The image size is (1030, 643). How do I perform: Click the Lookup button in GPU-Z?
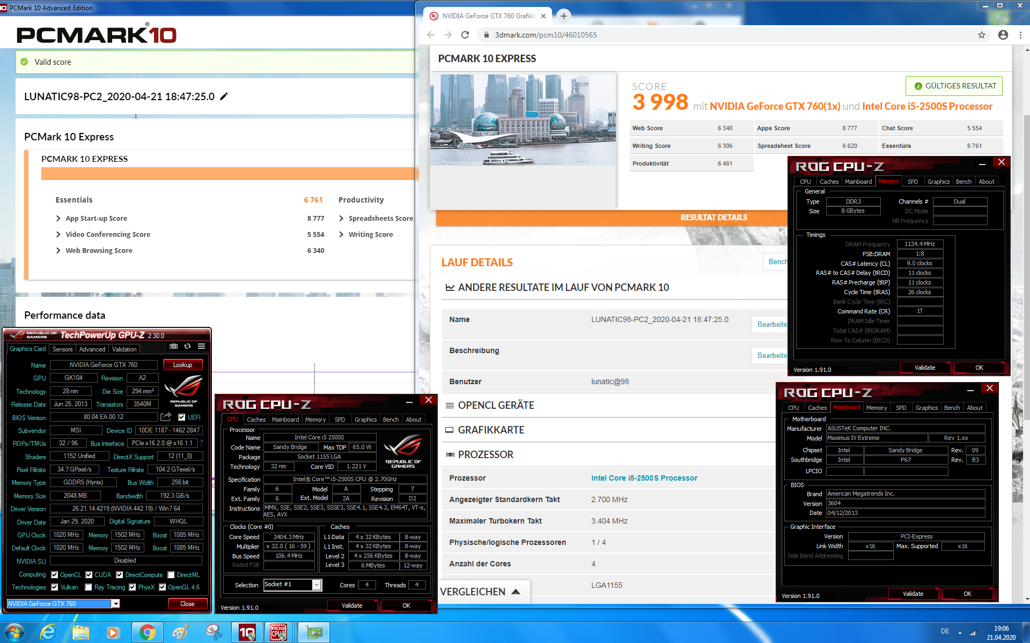pos(182,365)
